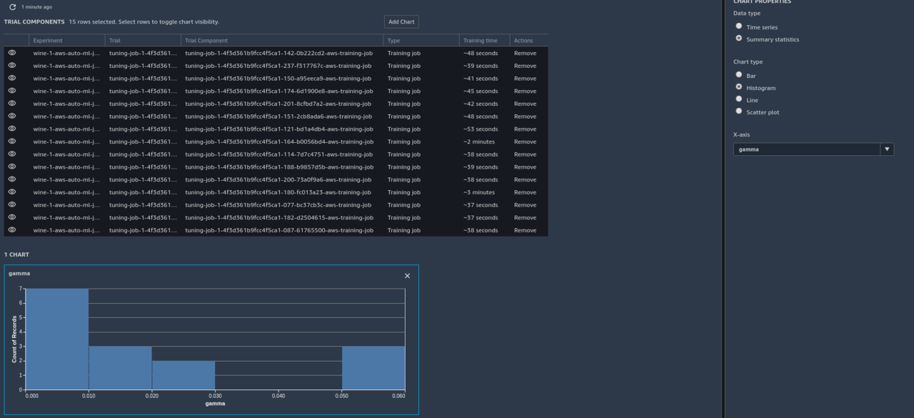Choose the Scatter plot chart type
The image size is (914, 418).
click(738, 112)
